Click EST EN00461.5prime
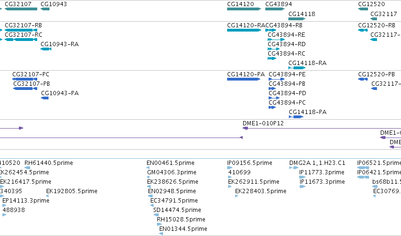Screen dimensions: 401x236 [148, 168]
